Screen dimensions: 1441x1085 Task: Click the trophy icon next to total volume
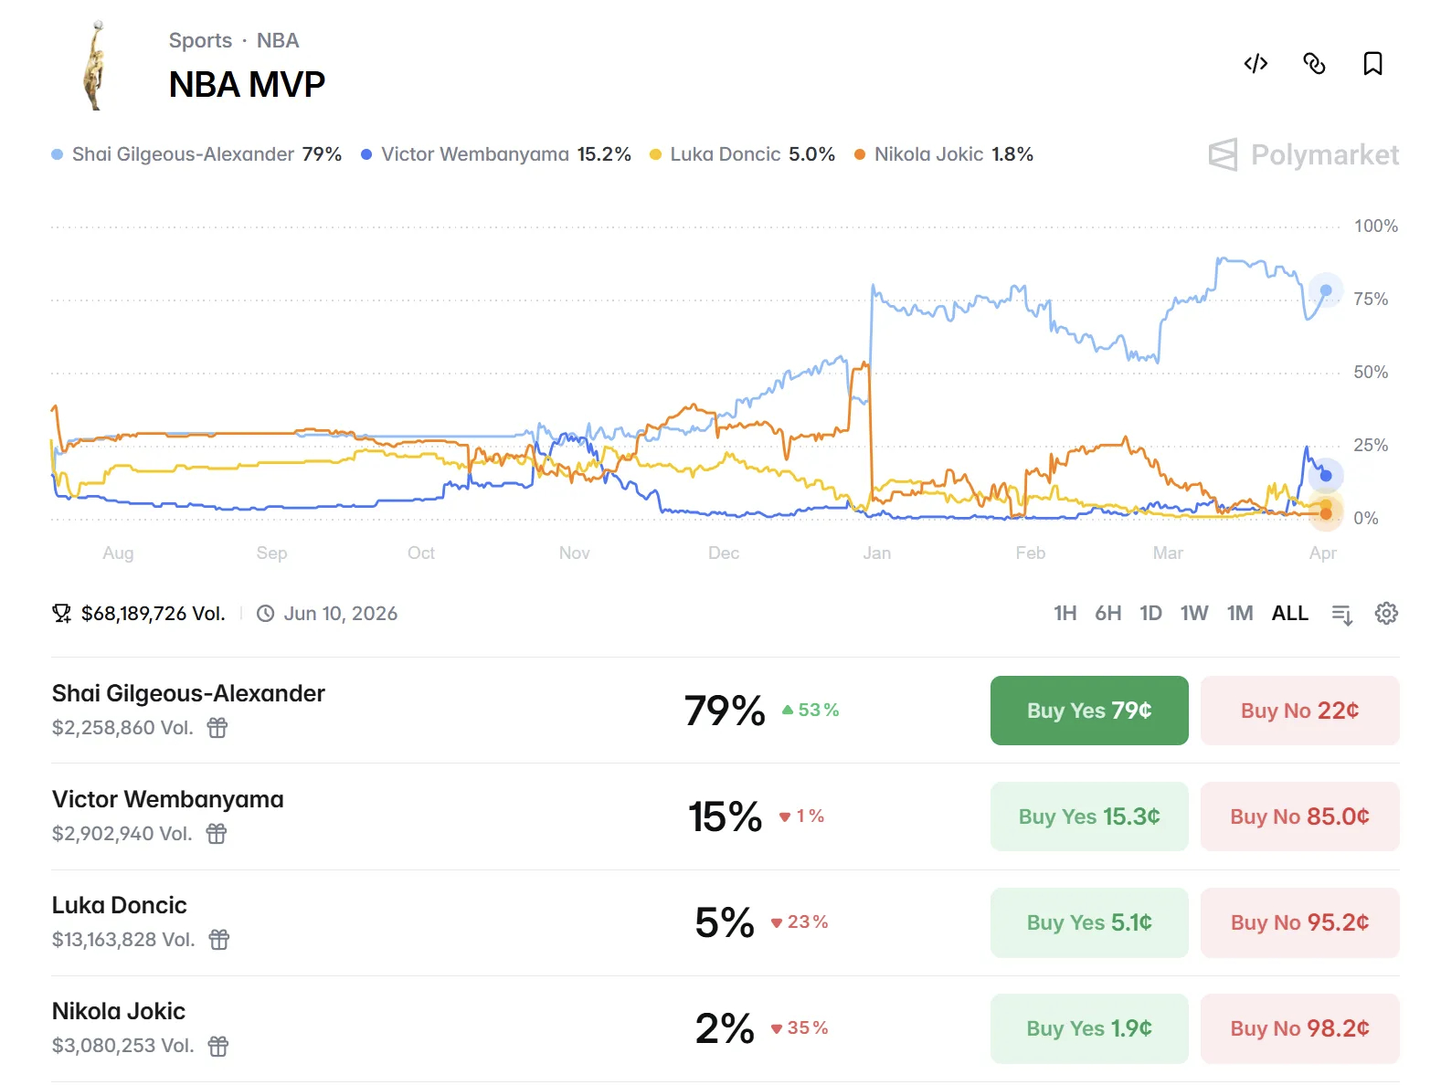coord(61,613)
